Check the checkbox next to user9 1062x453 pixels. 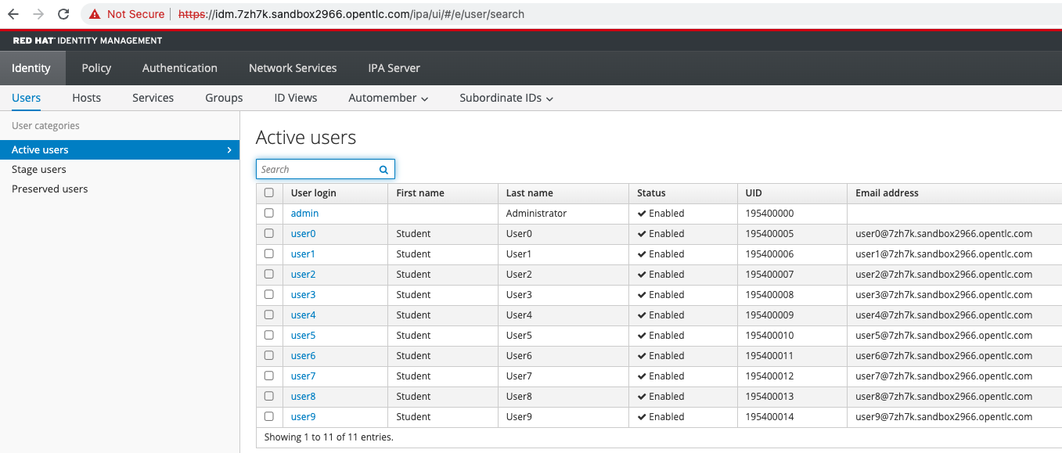269,416
